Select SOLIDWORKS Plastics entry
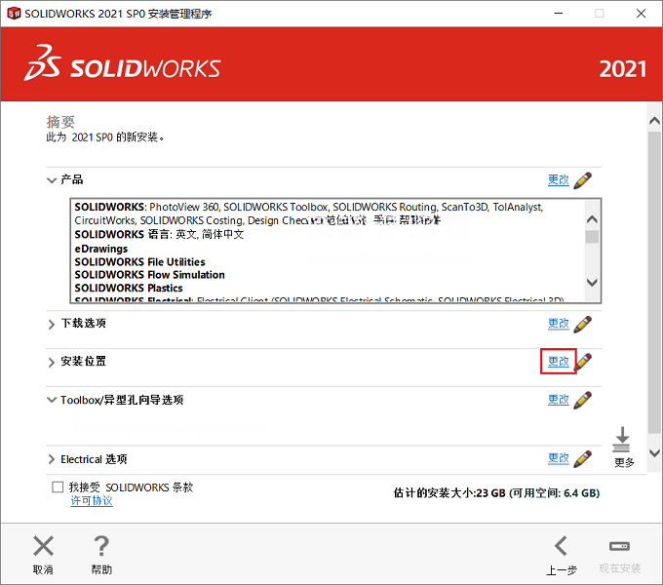Image resolution: width=663 pixels, height=585 pixels. (x=129, y=289)
